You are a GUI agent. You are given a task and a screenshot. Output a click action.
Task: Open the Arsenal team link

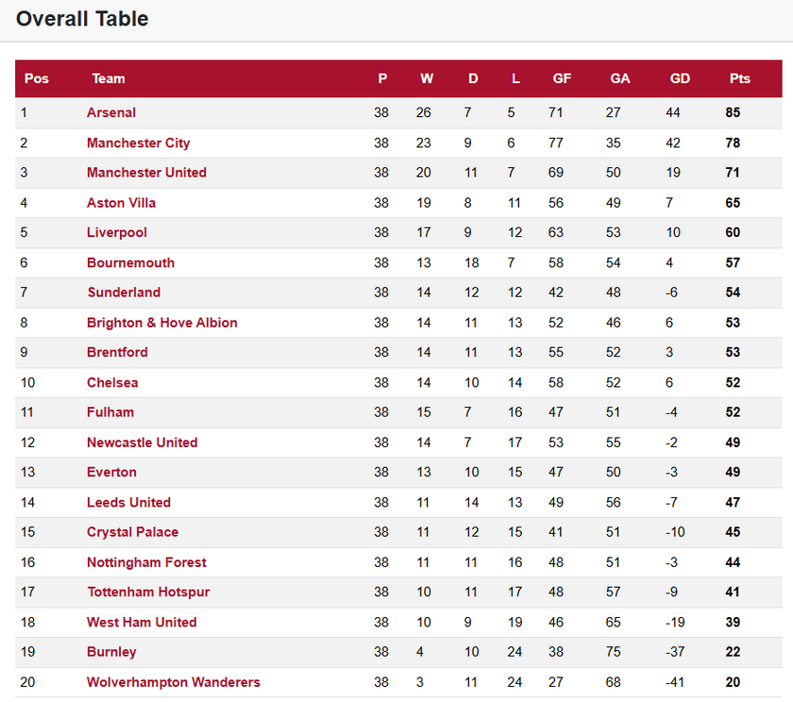pos(111,112)
